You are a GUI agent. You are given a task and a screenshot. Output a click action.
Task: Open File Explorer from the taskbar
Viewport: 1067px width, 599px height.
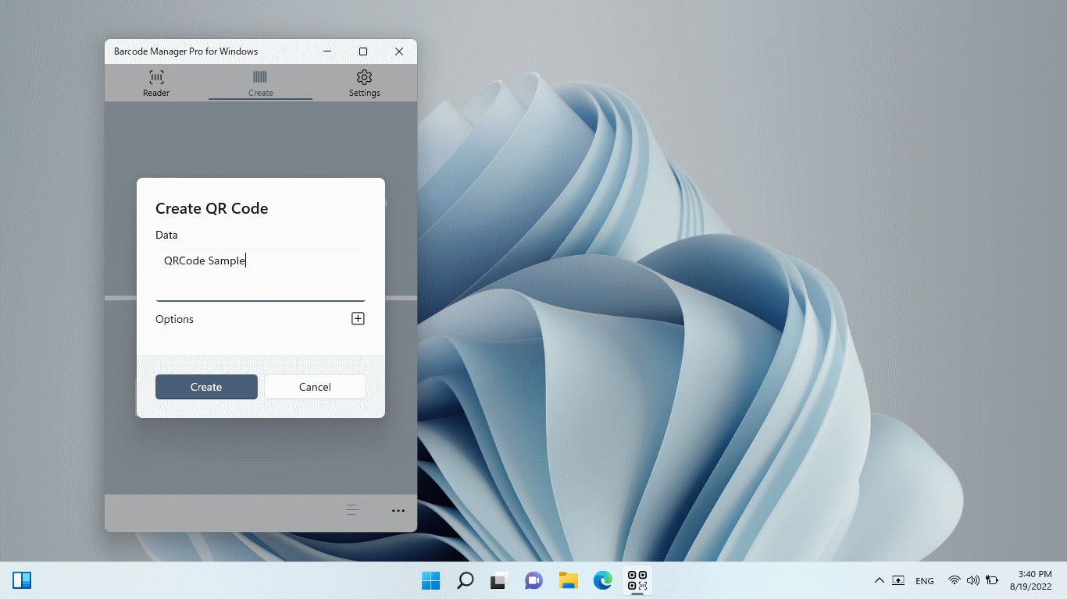point(568,580)
